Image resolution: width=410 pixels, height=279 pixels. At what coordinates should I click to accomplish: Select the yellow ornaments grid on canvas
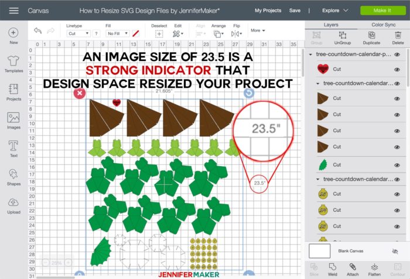204,253
